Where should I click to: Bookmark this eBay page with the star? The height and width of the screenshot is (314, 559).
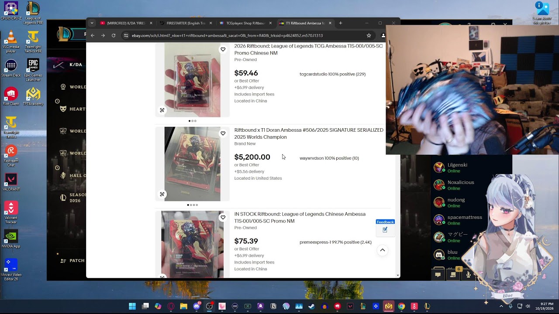click(369, 35)
